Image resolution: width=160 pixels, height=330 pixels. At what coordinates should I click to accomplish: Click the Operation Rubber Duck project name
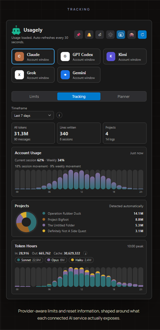[65, 213]
